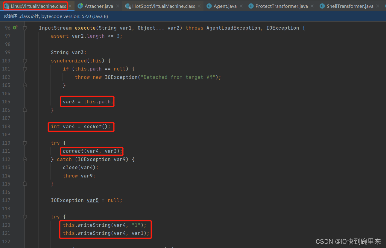Image resolution: width=386 pixels, height=248 pixels.
Task: Click line number 108 in gutter
Action: (x=6, y=126)
